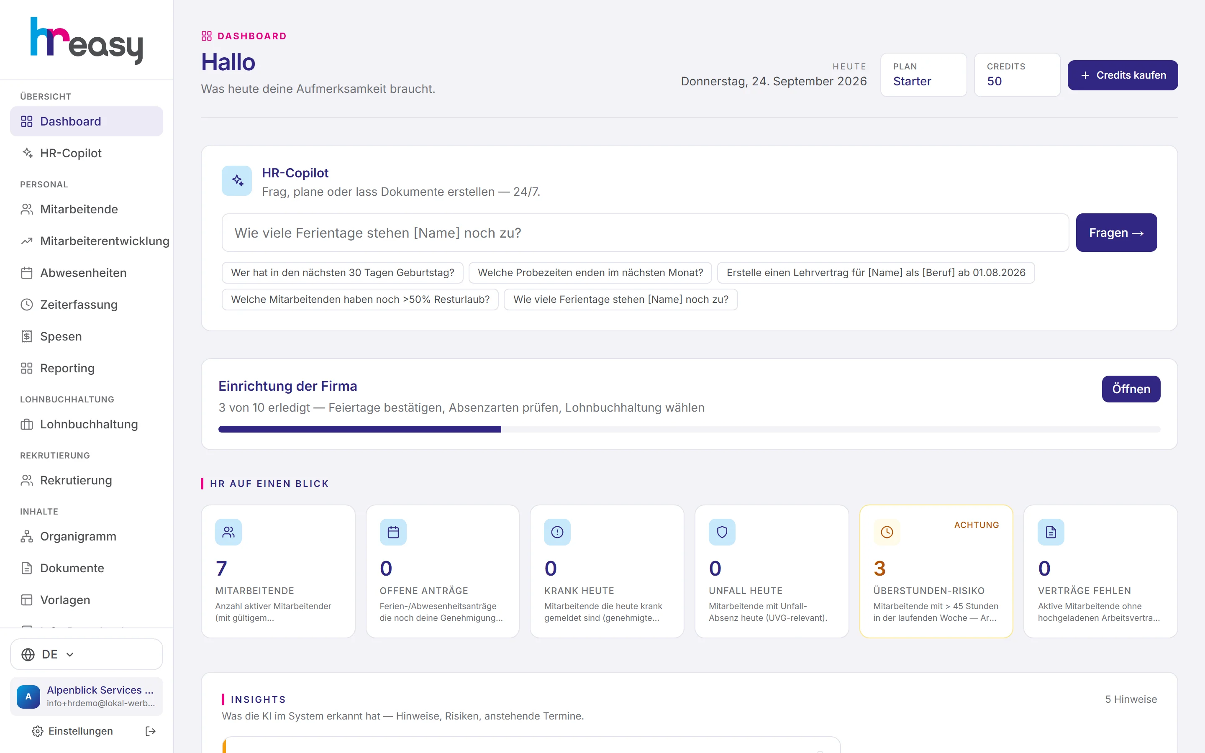1205x753 pixels.
Task: Click Öffnen for Einrichtung der Firma
Action: 1131,389
